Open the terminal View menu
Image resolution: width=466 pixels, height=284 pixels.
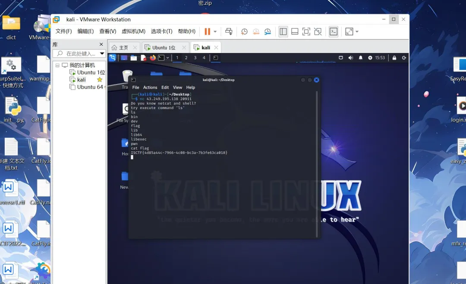pyautogui.click(x=177, y=87)
